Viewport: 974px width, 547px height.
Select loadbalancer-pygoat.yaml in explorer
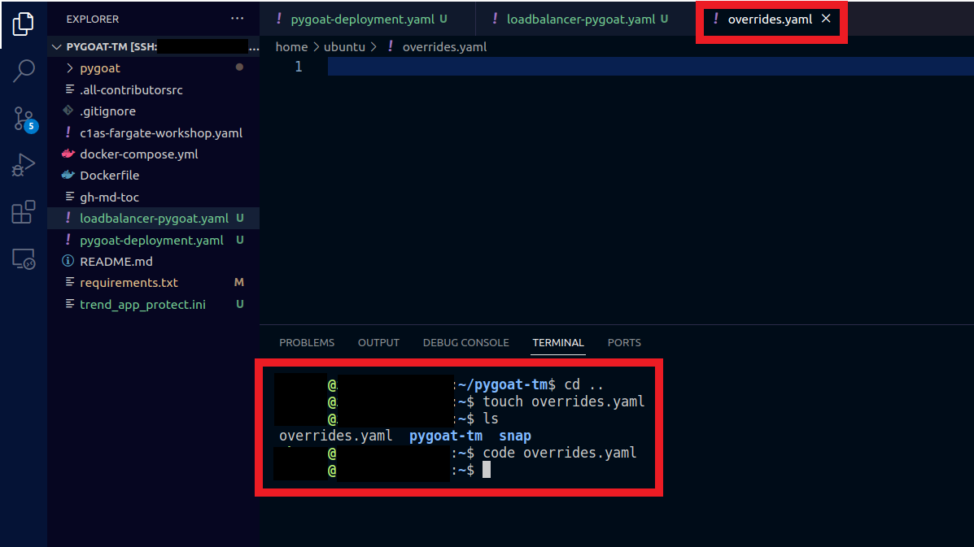click(154, 219)
